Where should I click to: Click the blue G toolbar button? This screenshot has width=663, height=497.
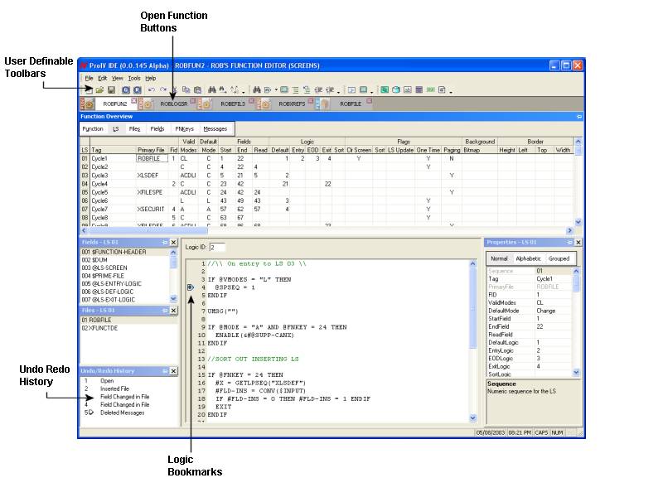click(x=126, y=90)
